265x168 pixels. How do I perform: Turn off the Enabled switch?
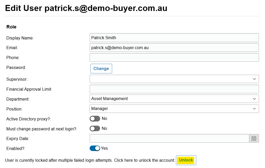95,148
